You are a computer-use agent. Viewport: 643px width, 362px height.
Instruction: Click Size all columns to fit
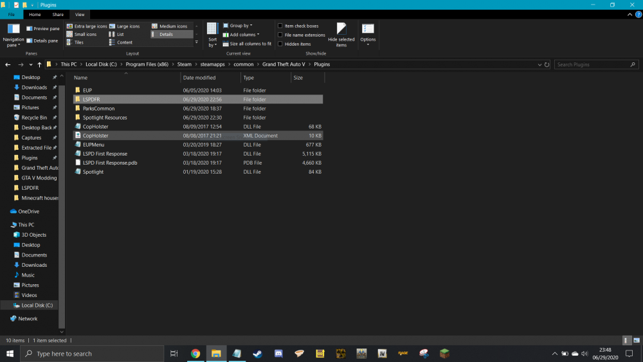click(248, 44)
